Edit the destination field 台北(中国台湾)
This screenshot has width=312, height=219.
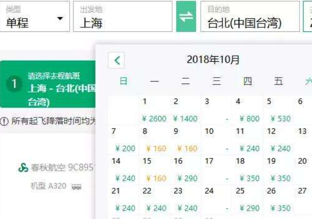tap(250, 16)
